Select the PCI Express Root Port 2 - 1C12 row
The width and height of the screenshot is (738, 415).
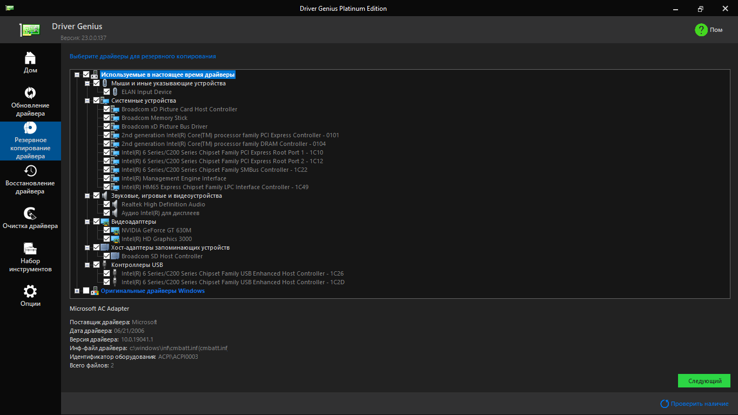pyautogui.click(x=223, y=161)
